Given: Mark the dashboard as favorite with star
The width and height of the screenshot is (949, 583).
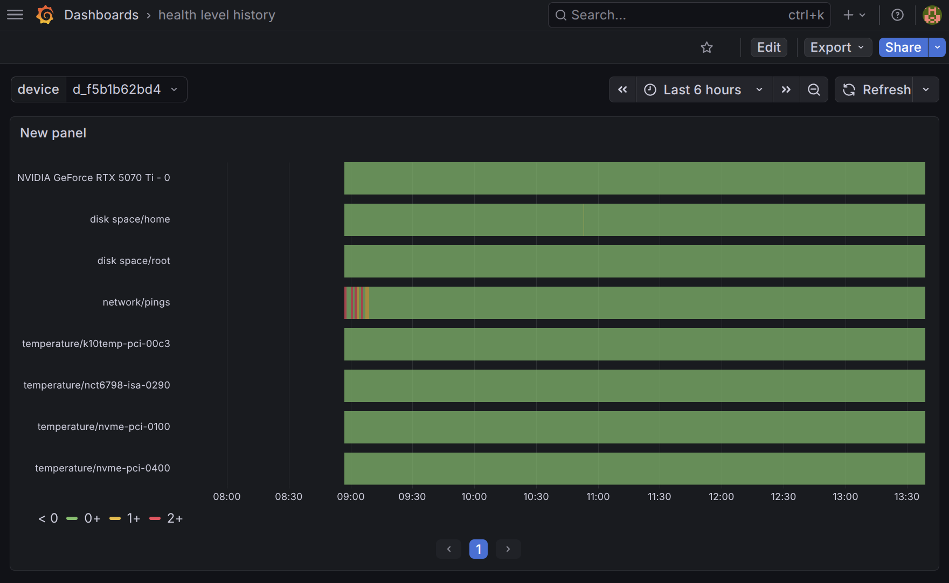Looking at the screenshot, I should pos(706,47).
